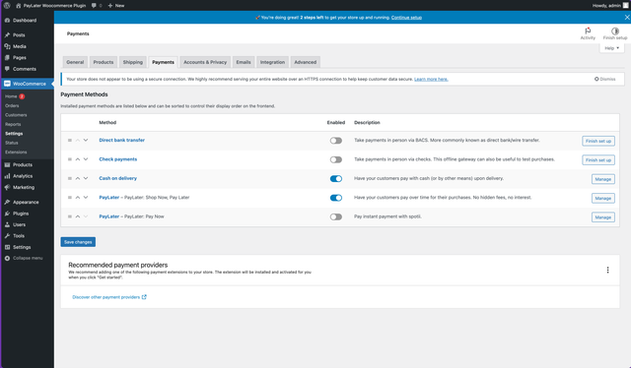Move Direct bank transfer down
Image resolution: width=631 pixels, height=368 pixels.
[86, 140]
